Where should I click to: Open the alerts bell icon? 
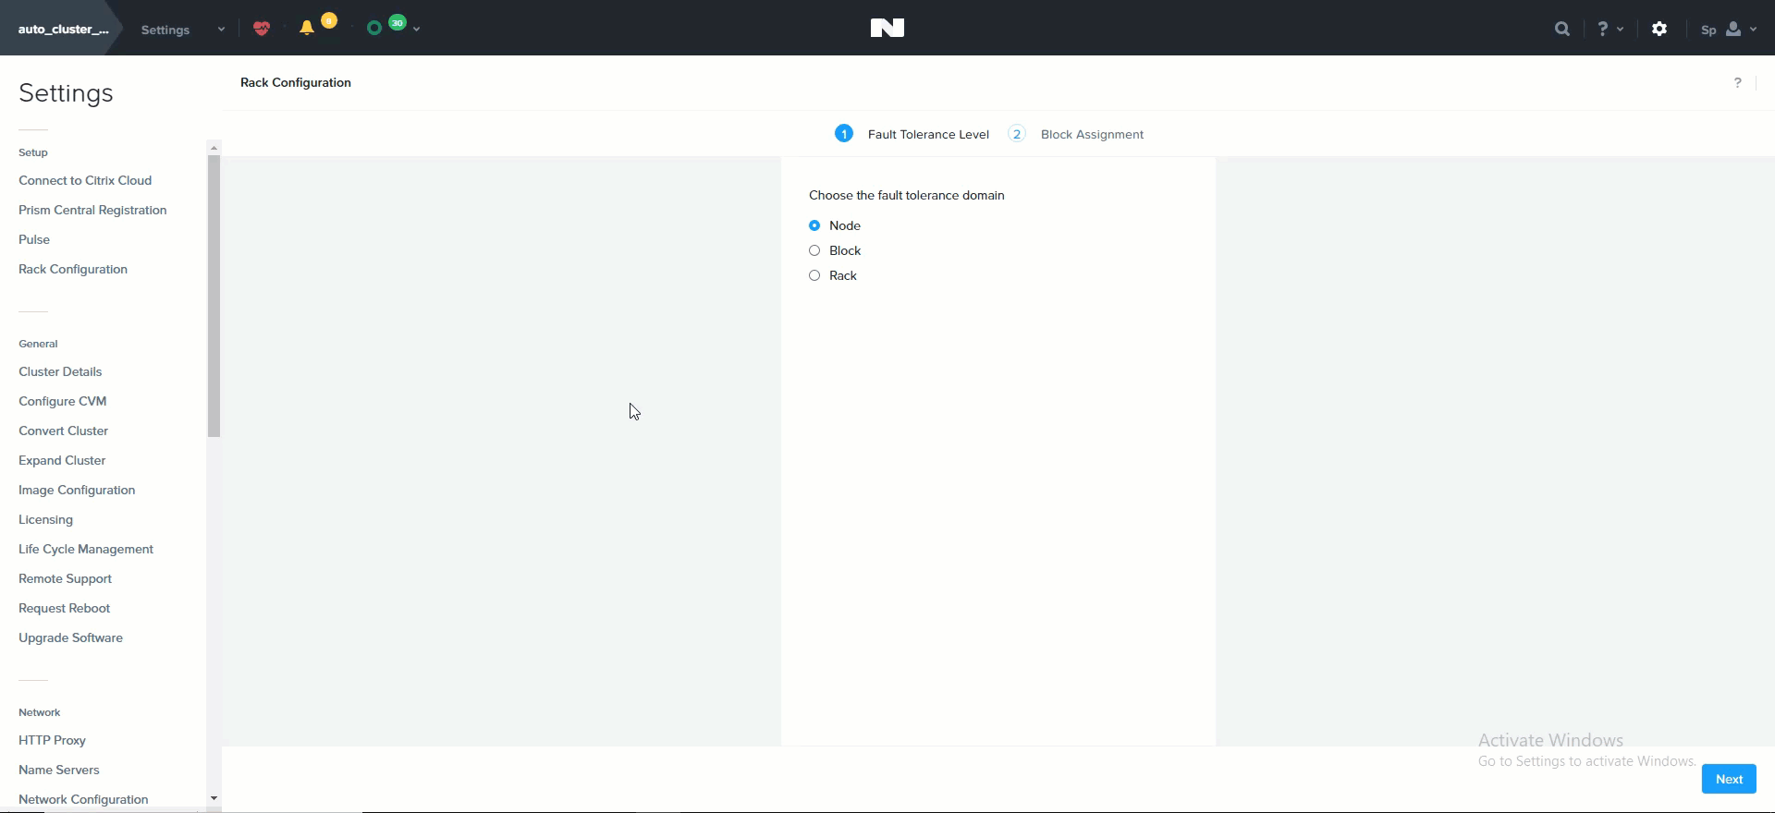[x=307, y=29]
